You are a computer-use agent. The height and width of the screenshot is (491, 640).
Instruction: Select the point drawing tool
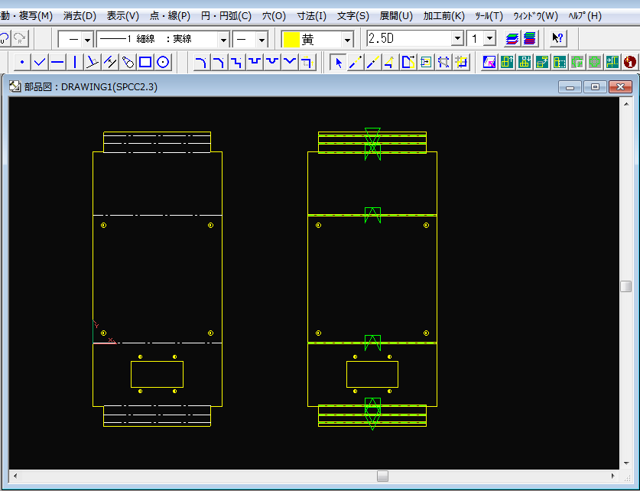click(22, 63)
